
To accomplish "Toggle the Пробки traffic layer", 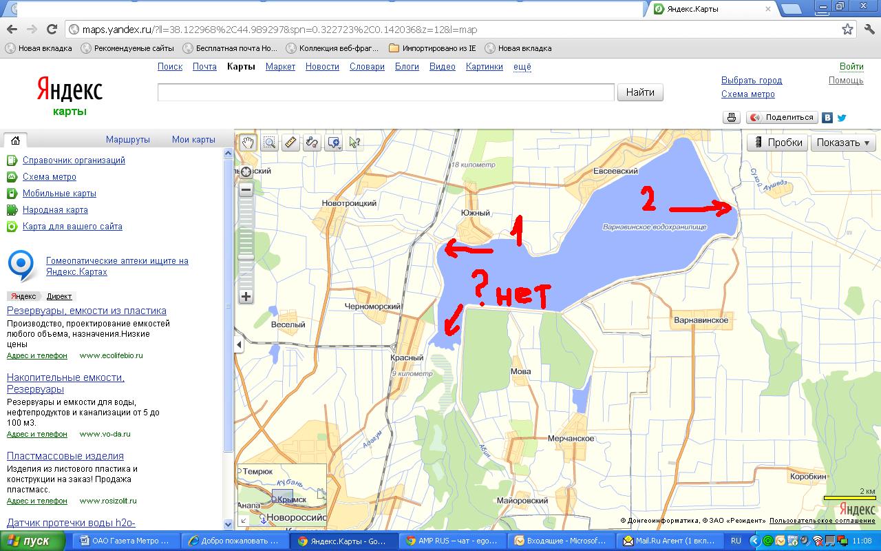I will pos(778,143).
